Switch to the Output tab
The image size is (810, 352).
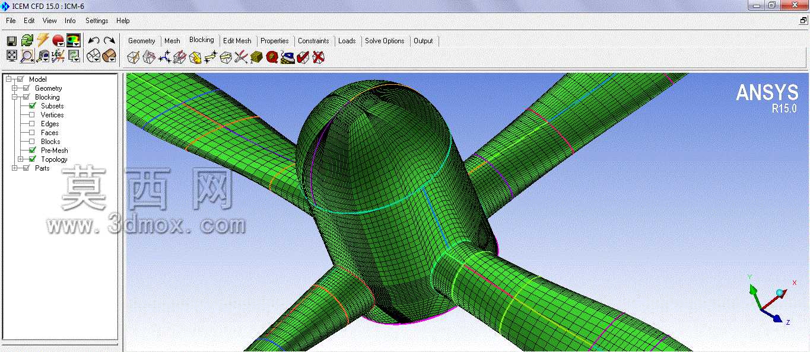point(423,41)
